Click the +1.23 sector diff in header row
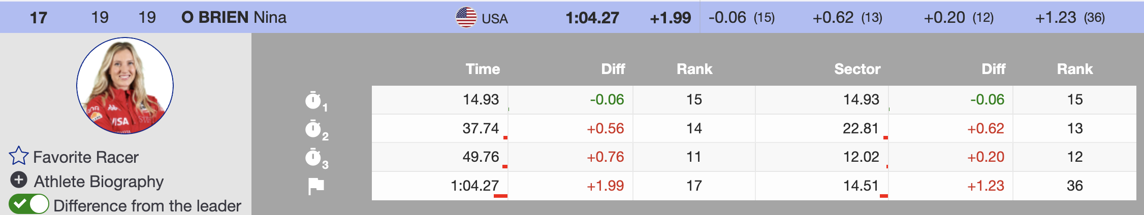 point(1056,18)
